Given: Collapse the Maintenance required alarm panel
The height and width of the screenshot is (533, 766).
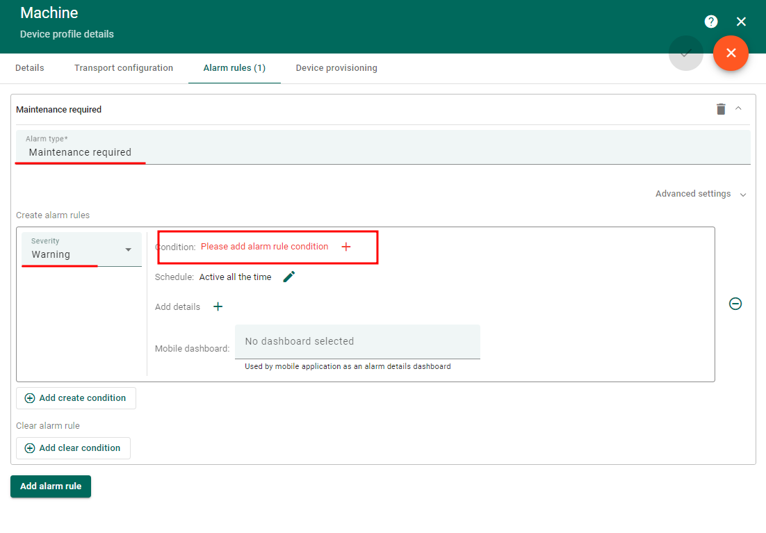Looking at the screenshot, I should pyautogui.click(x=738, y=108).
